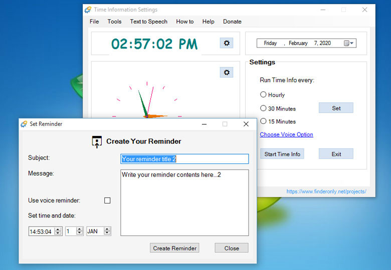
Task: Select the 15 Minutes radio option
Action: click(x=263, y=121)
